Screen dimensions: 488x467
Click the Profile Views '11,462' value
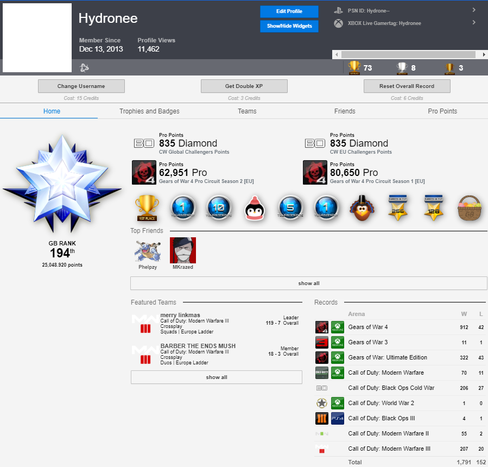pos(148,49)
